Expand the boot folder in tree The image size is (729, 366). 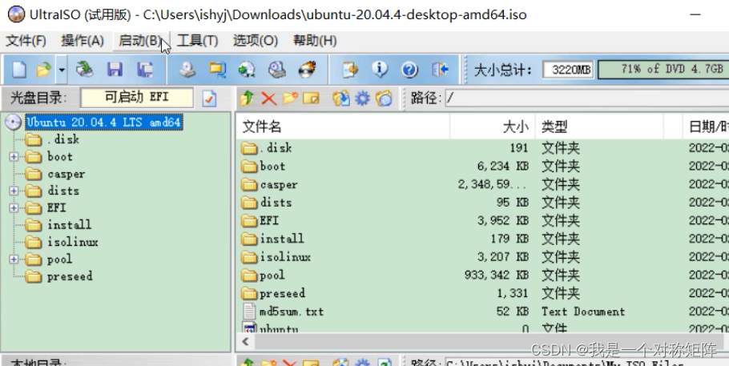point(14,157)
